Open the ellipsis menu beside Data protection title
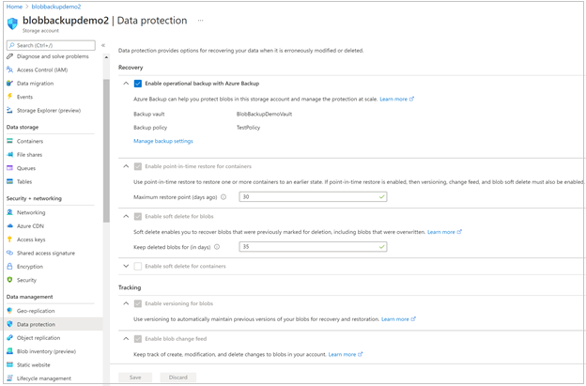Viewport: 586px width, 386px height. click(200, 21)
